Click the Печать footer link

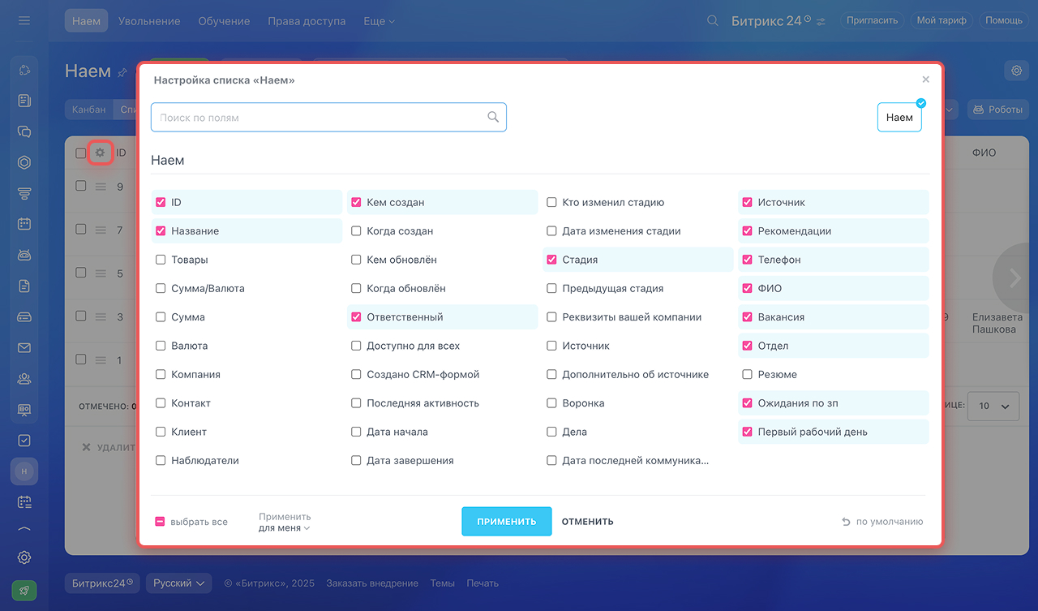(x=483, y=583)
